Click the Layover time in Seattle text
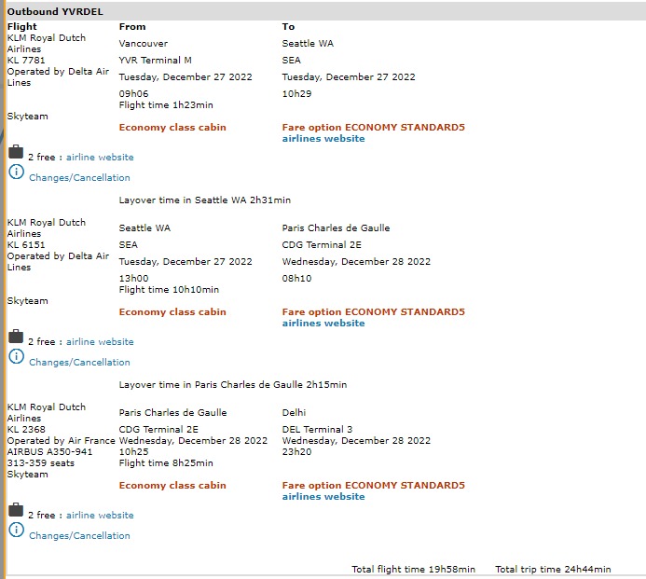This screenshot has height=579, width=646. click(205, 200)
